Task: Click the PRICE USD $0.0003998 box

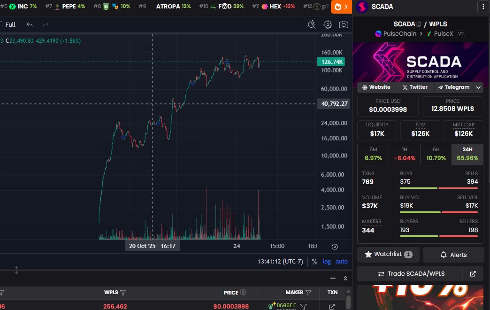Action: point(388,106)
